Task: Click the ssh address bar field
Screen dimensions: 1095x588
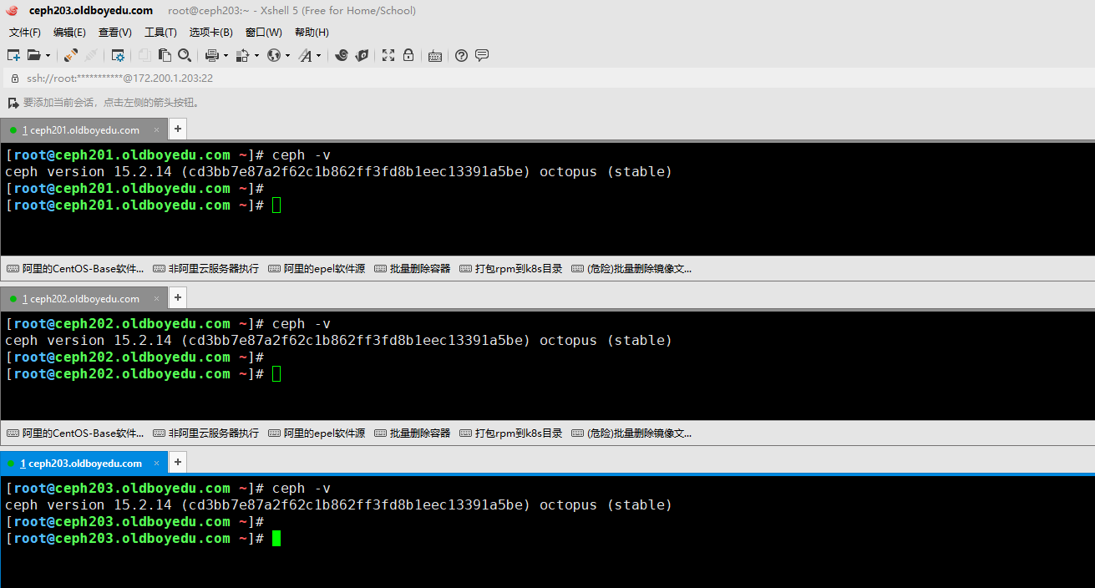Action: 119,79
